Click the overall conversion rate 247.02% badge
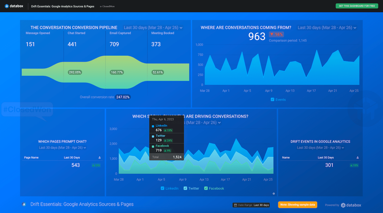Image resolution: width=383 pixels, height=213 pixels. (x=123, y=97)
